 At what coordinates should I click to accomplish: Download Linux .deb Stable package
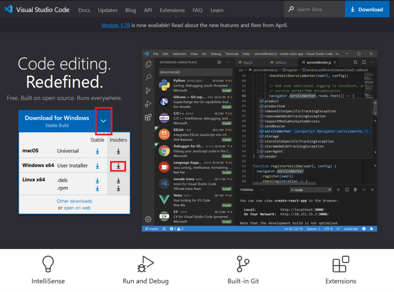pyautogui.click(x=97, y=181)
